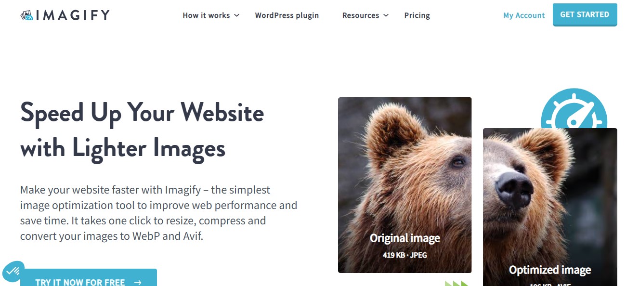Open the Pricing page
The height and width of the screenshot is (286, 626).
click(x=417, y=15)
